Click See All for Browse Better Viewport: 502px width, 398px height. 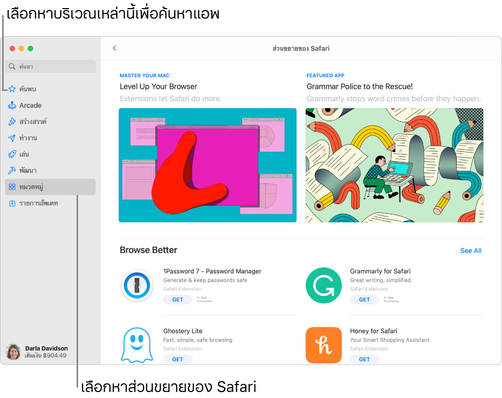tap(471, 250)
